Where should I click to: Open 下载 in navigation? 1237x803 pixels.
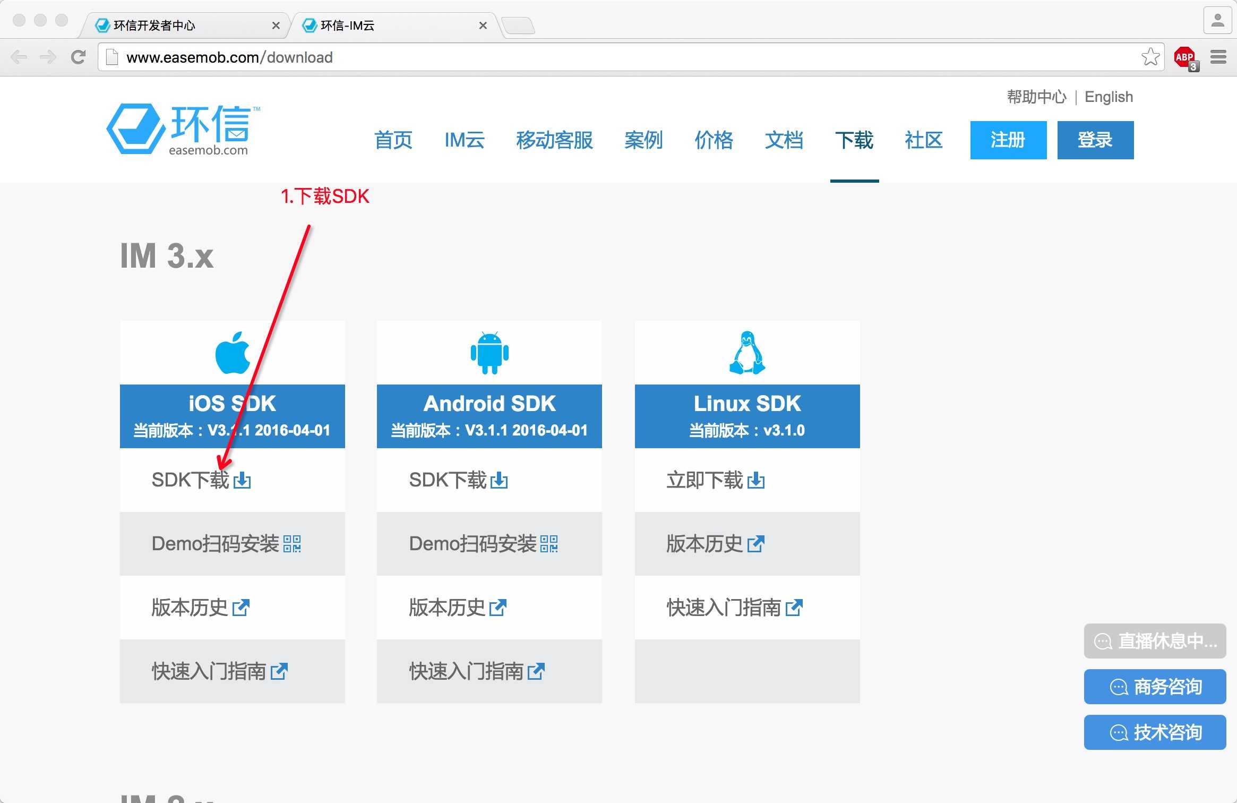point(854,140)
